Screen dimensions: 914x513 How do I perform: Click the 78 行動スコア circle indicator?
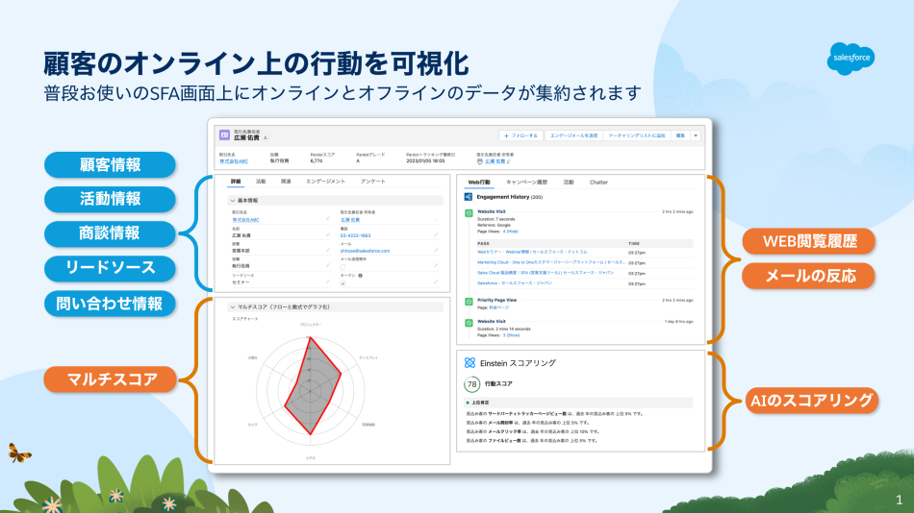(471, 384)
